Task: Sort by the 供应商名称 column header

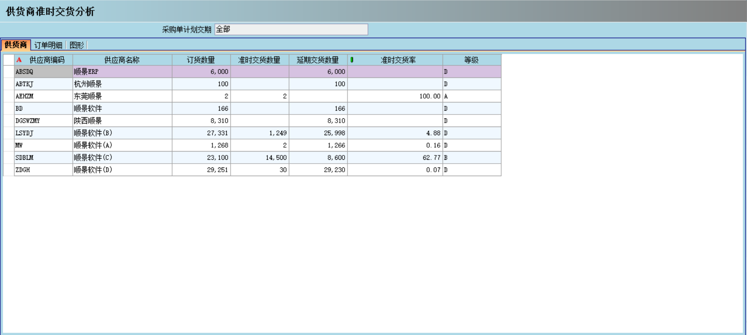Action: 122,60
